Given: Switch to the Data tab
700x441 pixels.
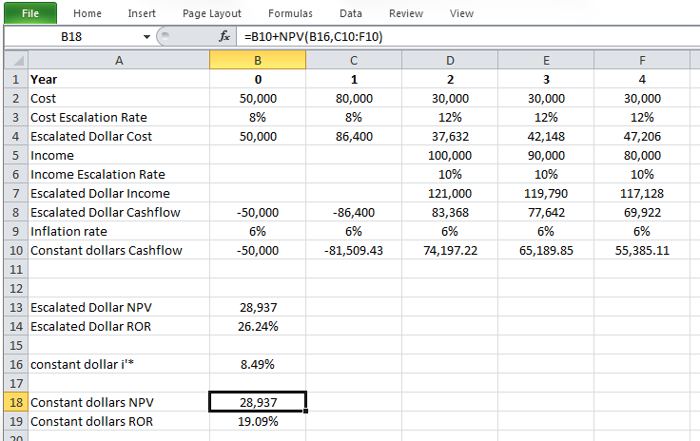Looking at the screenshot, I should 350,13.
